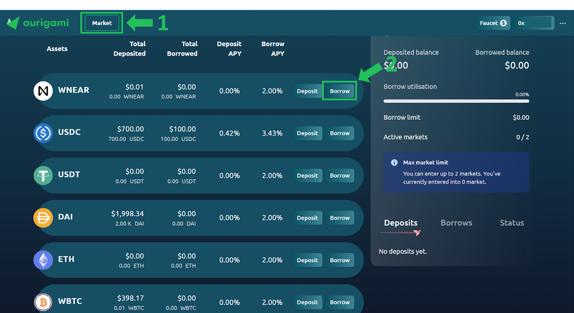Click USDC total deposited $700.00

pos(130,129)
